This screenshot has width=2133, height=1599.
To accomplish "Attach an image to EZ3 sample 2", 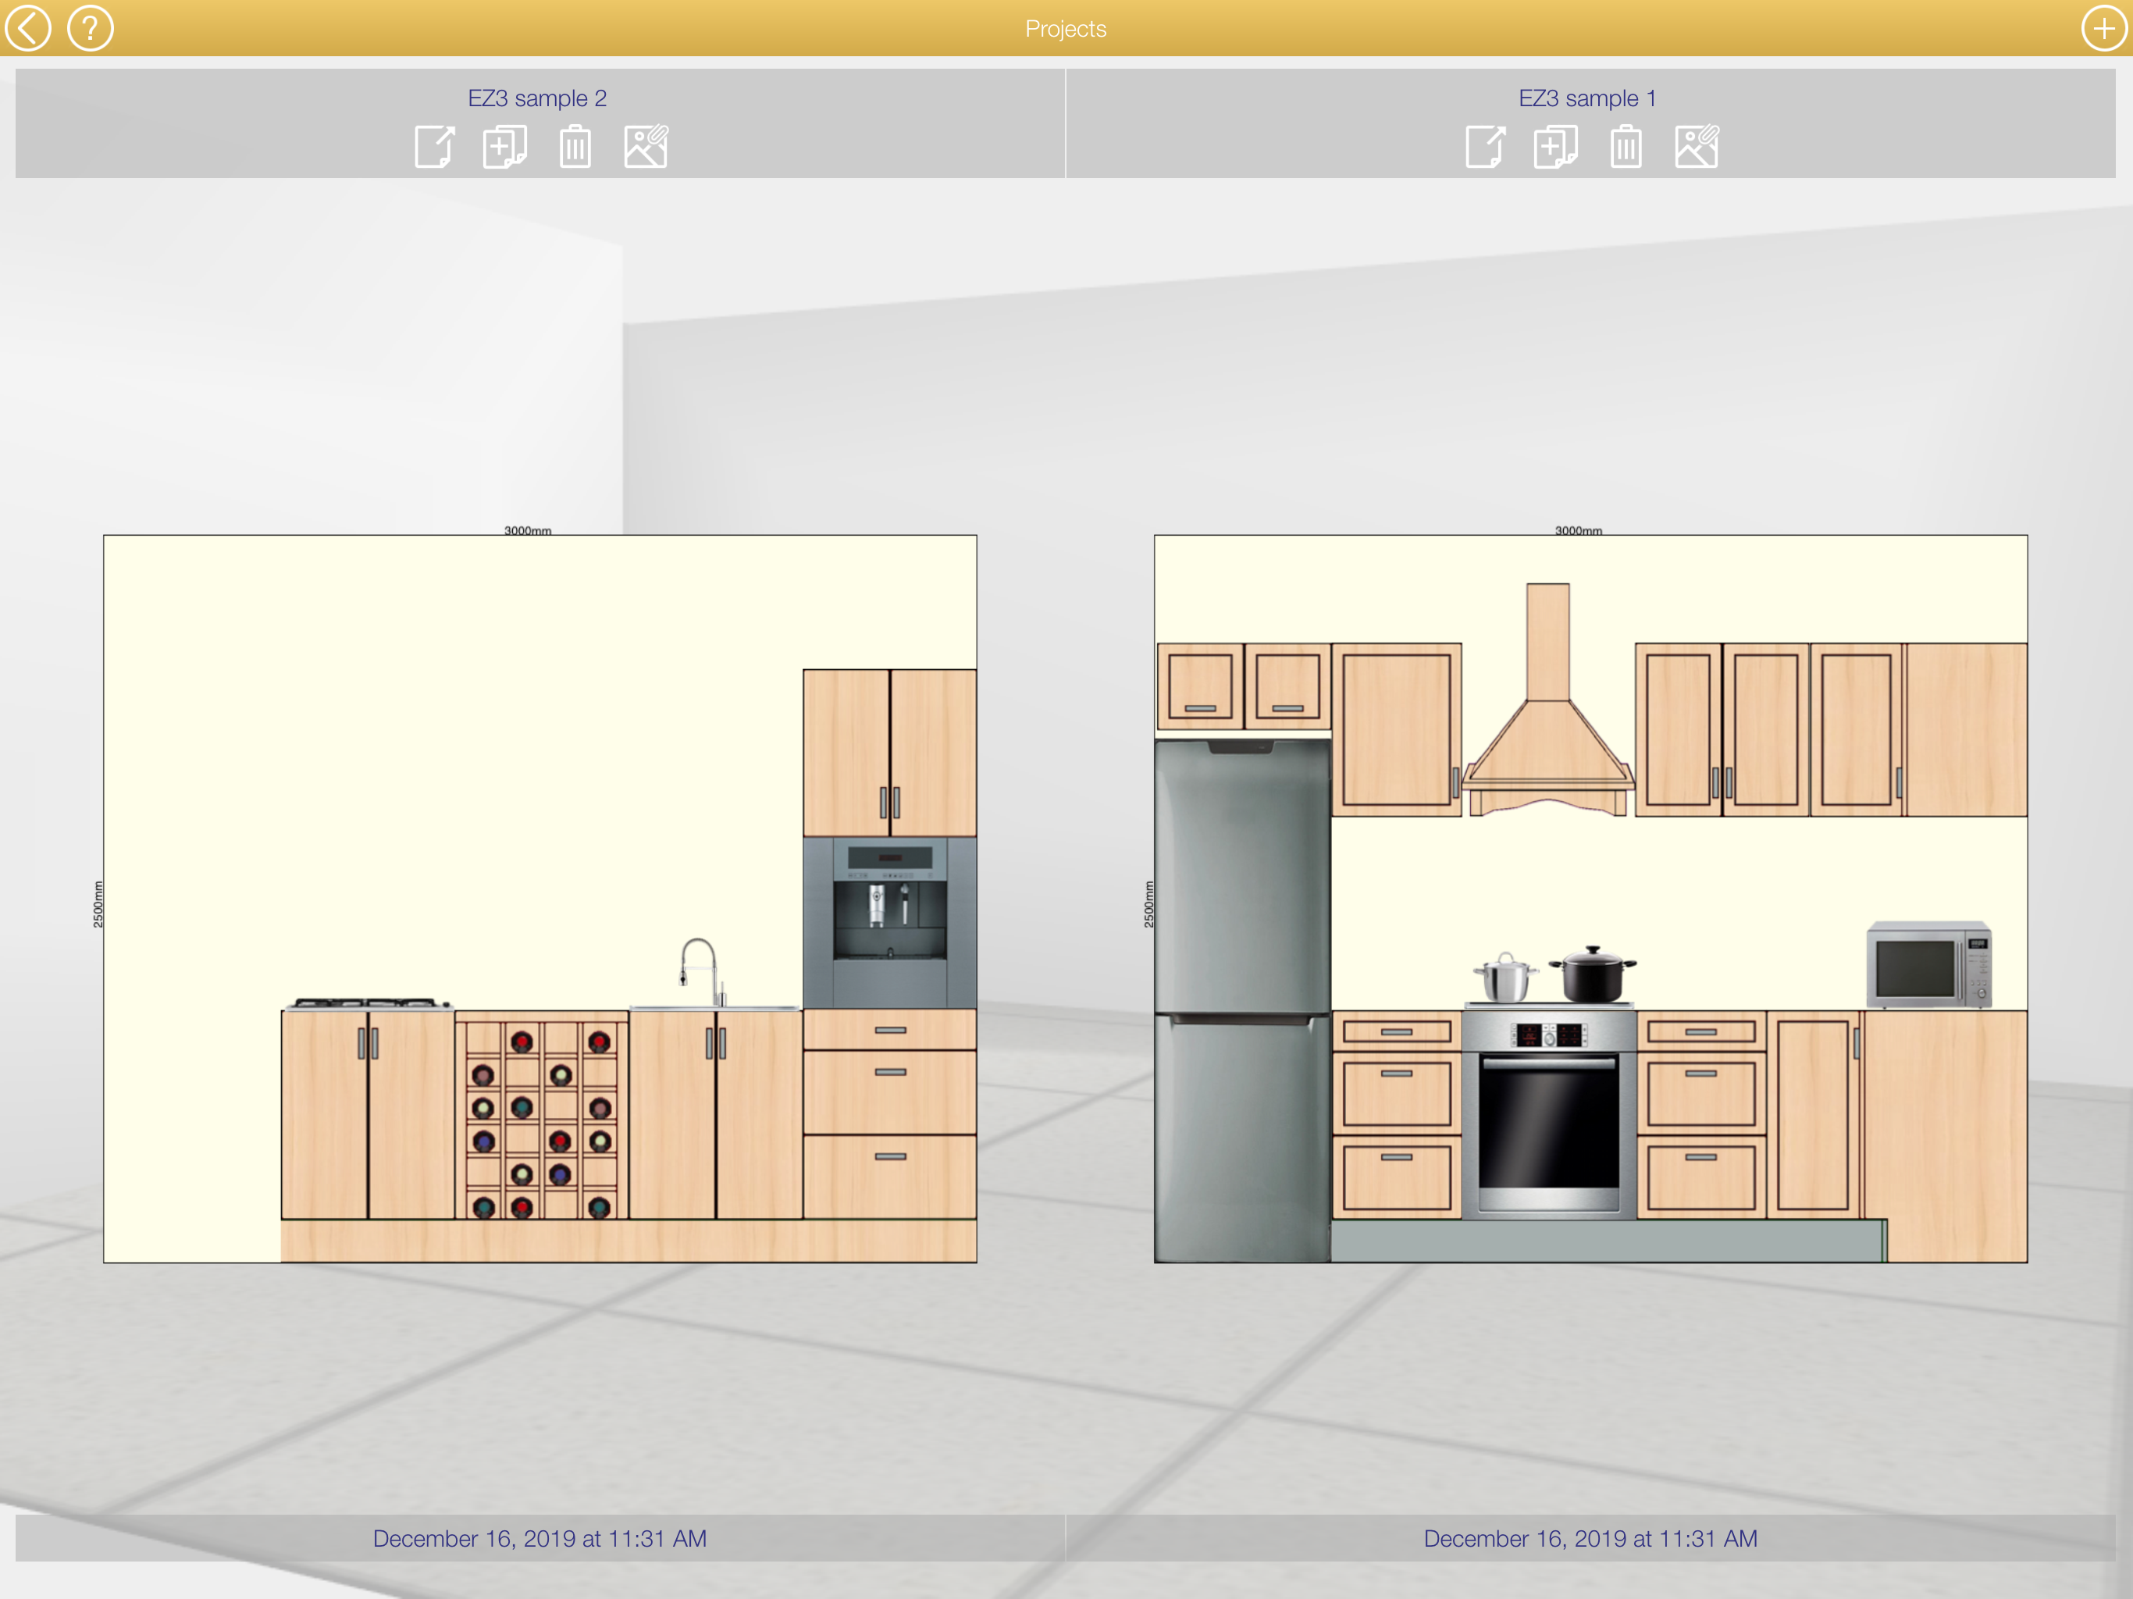I will [x=646, y=148].
